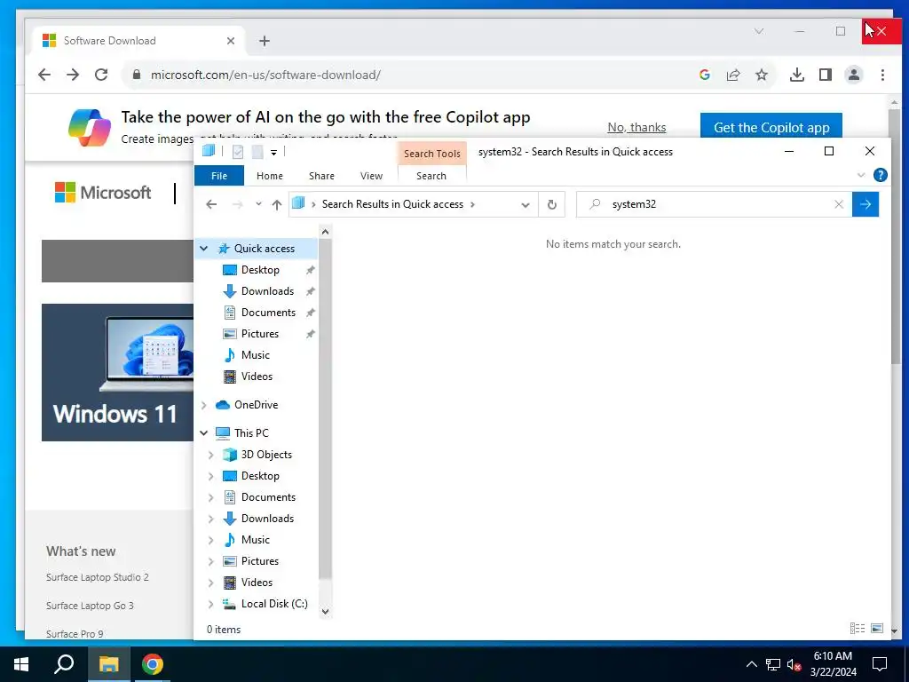Click the padlock site info icon
Screen dimensions: 909x682
coord(137,75)
